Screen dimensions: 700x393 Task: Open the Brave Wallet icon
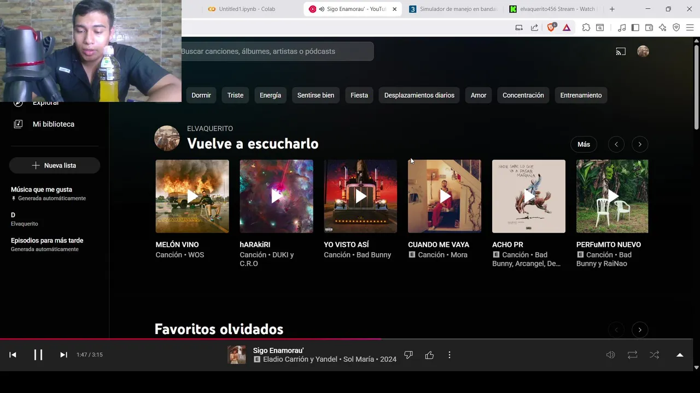(649, 27)
